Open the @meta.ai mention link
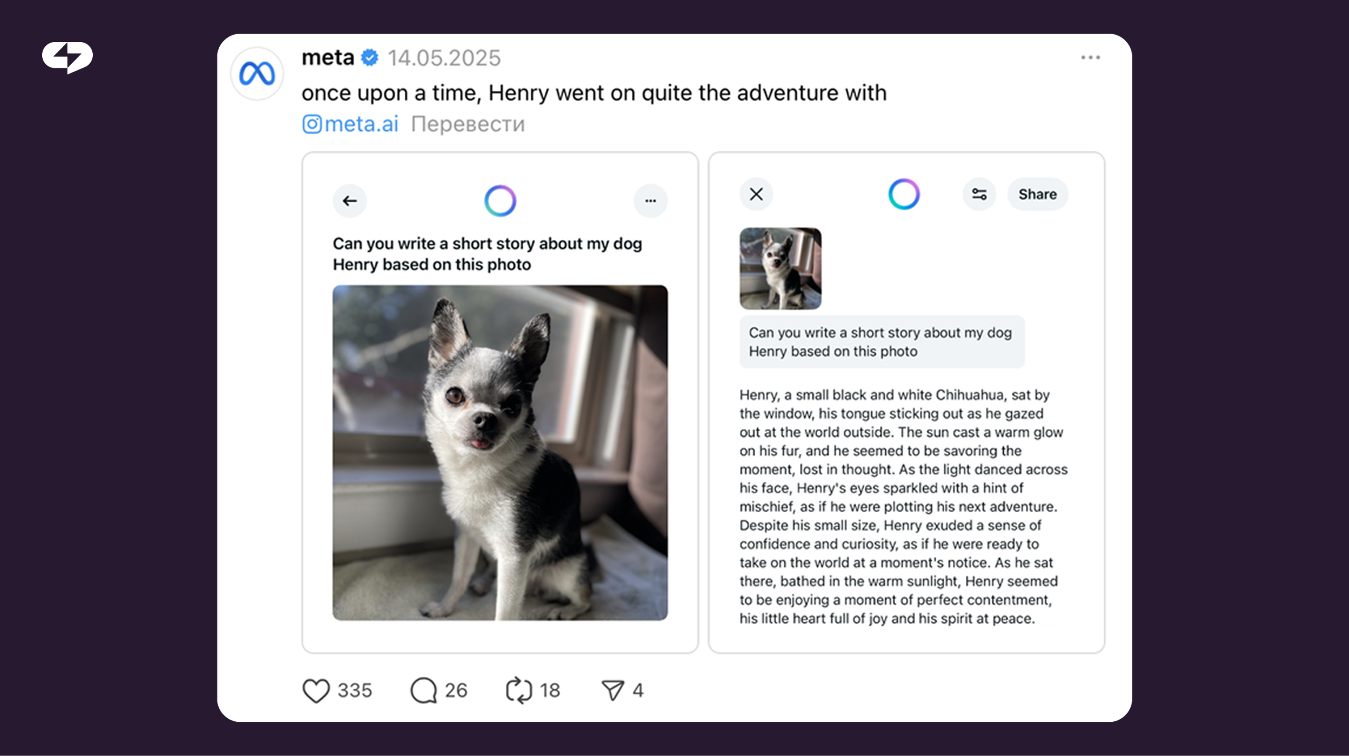This screenshot has height=756, width=1349. pos(350,124)
